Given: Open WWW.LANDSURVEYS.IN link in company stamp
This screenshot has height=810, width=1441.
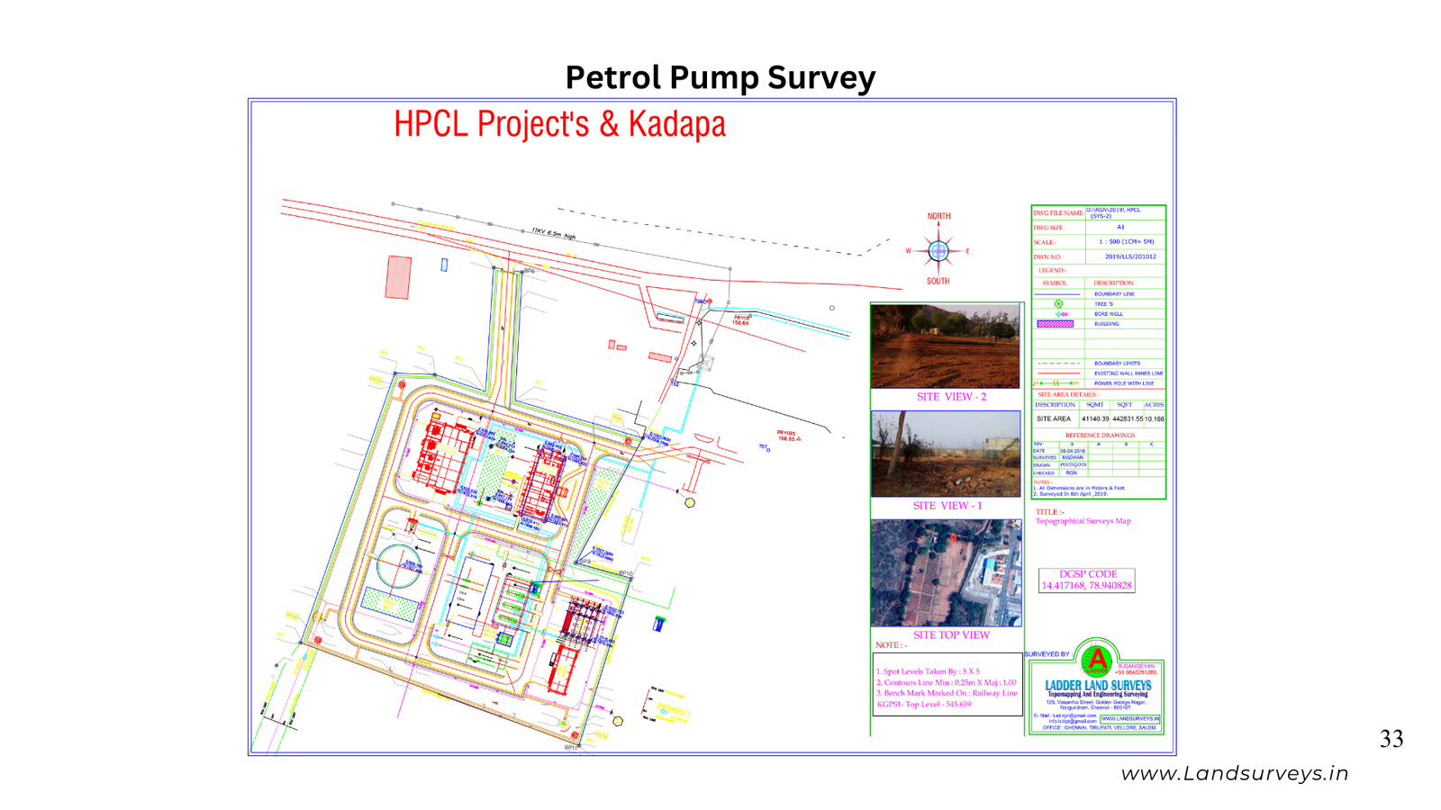Looking at the screenshot, I should 1130,718.
